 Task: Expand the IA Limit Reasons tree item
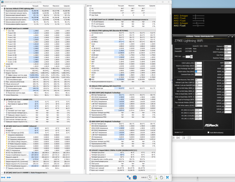[90, 22]
